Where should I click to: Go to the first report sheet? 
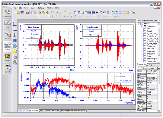click(19, 111)
